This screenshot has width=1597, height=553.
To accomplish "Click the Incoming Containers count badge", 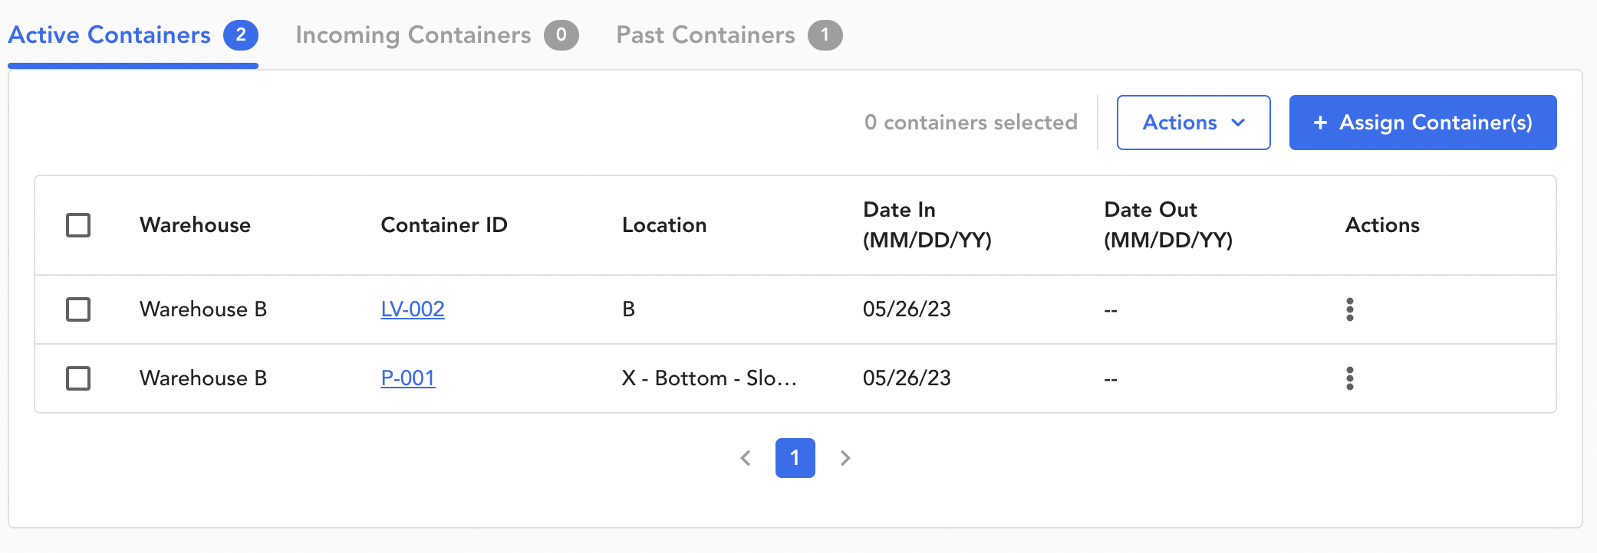I will (561, 35).
